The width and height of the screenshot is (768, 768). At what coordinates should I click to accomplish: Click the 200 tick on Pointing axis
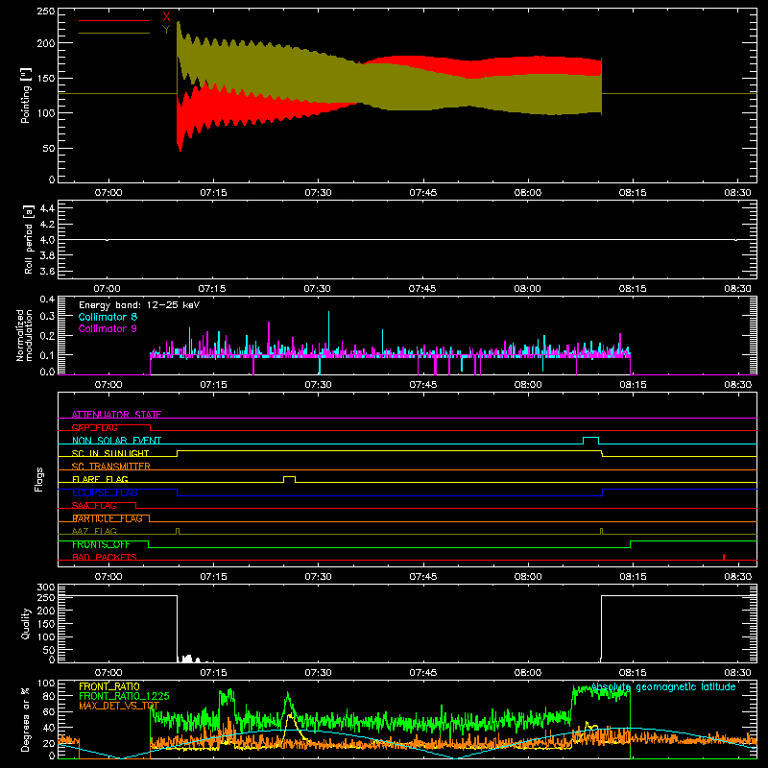click(x=45, y=43)
